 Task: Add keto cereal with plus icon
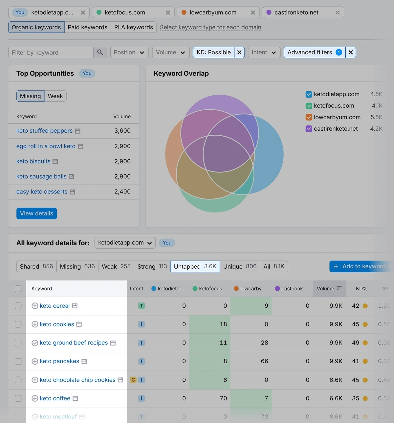coord(35,306)
